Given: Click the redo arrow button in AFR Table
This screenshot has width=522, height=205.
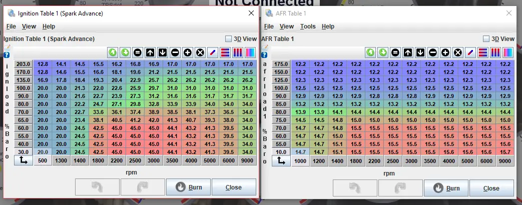Looking at the screenshot, I should click(x=400, y=188).
